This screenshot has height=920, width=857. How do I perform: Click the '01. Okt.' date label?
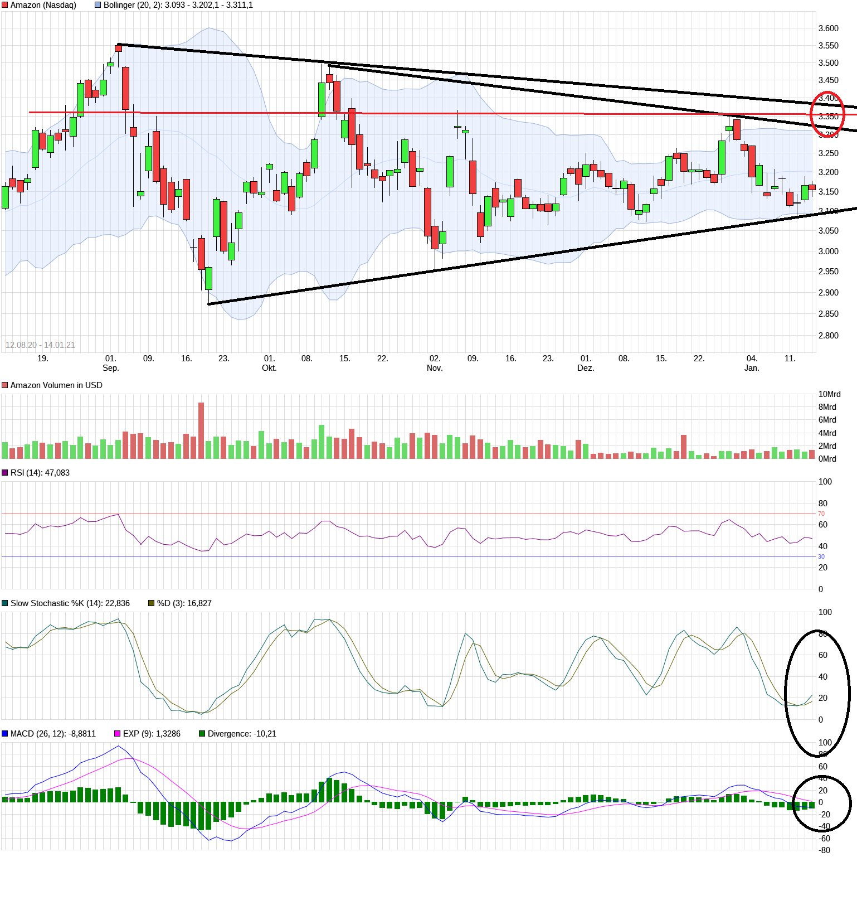point(270,363)
